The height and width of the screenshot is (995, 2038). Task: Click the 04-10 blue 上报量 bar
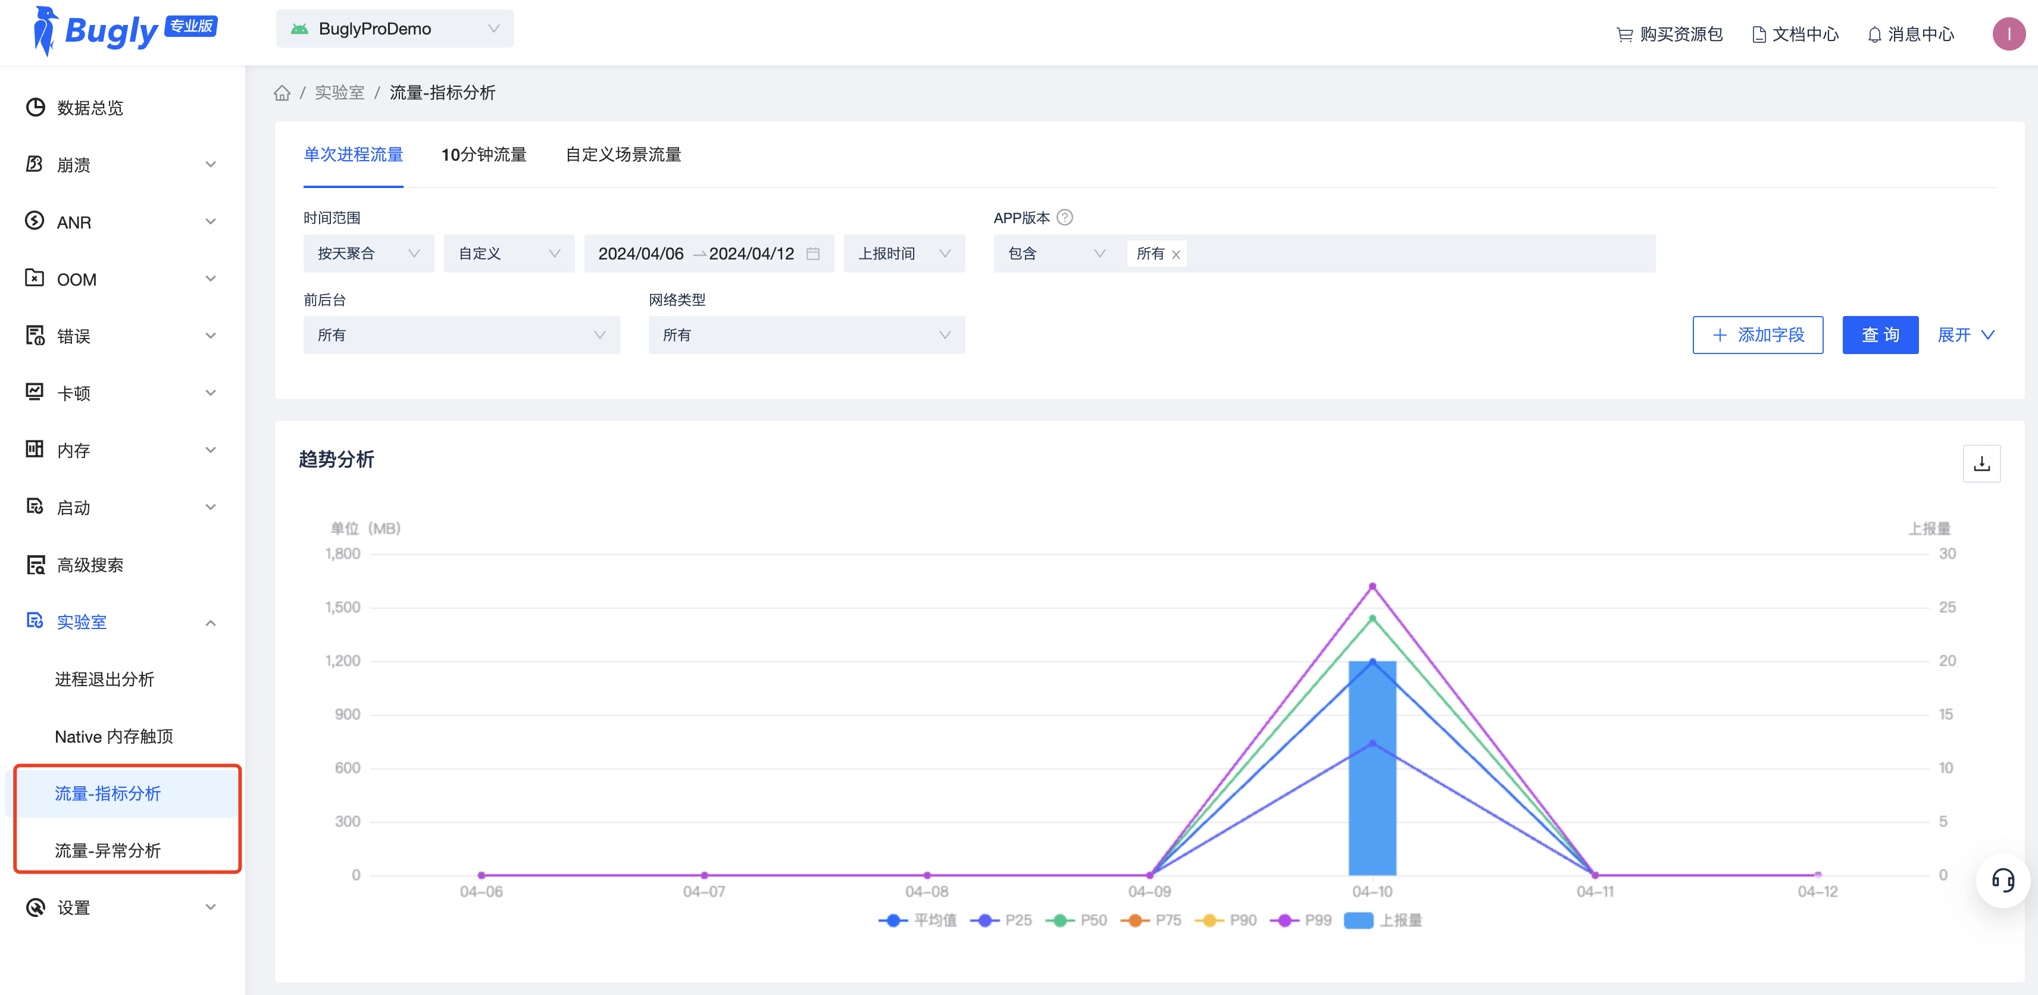pyautogui.click(x=1372, y=767)
